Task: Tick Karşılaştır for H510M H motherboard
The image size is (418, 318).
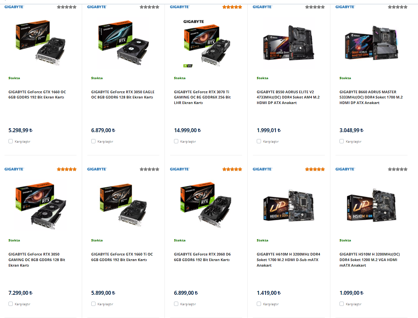Action: pyautogui.click(x=341, y=304)
